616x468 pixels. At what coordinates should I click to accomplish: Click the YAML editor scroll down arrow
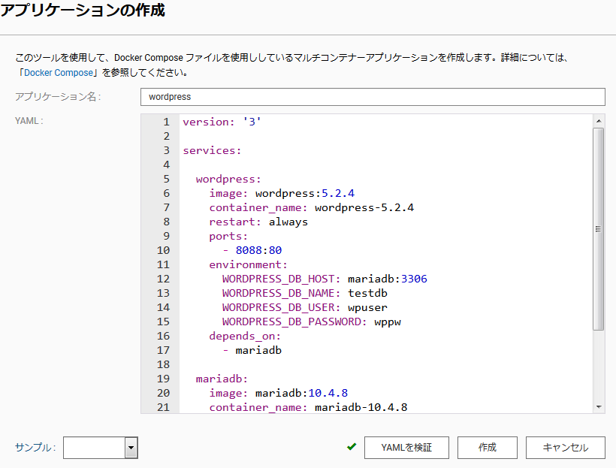(598, 407)
